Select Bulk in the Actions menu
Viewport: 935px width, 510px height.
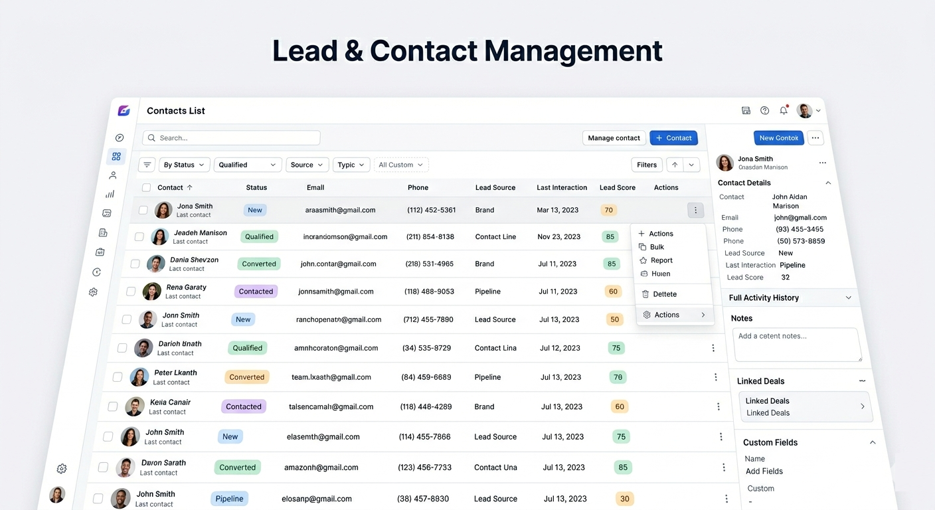click(x=656, y=246)
